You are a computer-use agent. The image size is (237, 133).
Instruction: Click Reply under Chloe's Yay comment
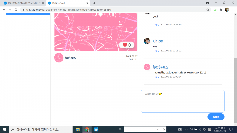[x=156, y=51]
